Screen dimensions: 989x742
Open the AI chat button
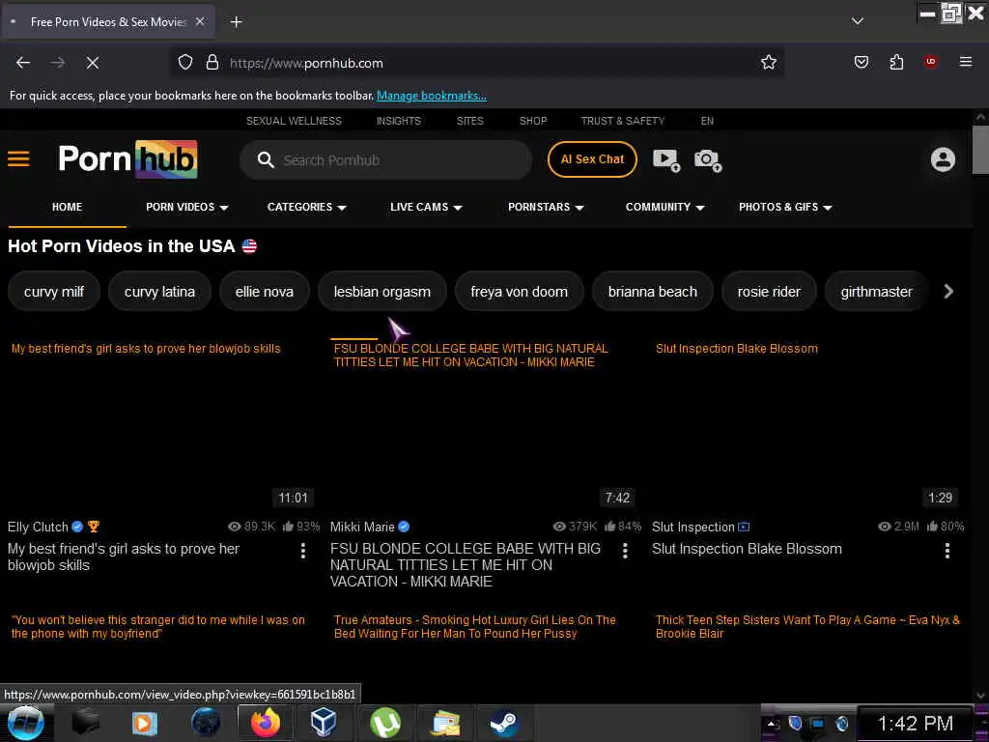tap(592, 159)
